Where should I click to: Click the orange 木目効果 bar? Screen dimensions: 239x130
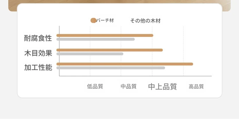(x=110, y=50)
